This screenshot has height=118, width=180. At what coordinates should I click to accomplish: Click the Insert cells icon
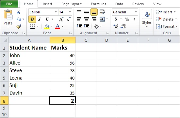pyautogui.click(x=159, y=12)
